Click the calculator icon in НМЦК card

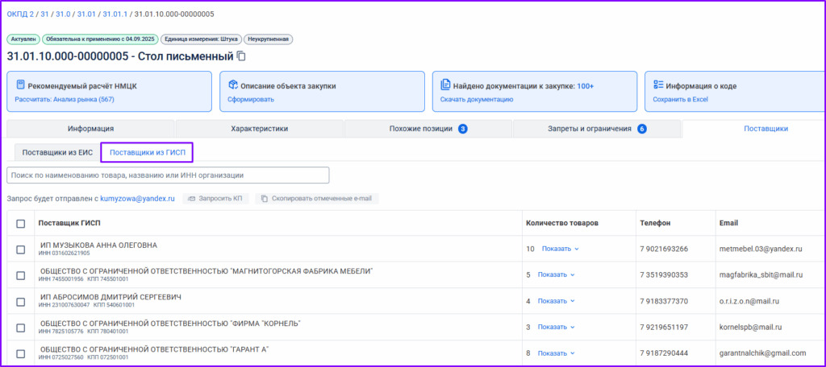click(x=20, y=85)
